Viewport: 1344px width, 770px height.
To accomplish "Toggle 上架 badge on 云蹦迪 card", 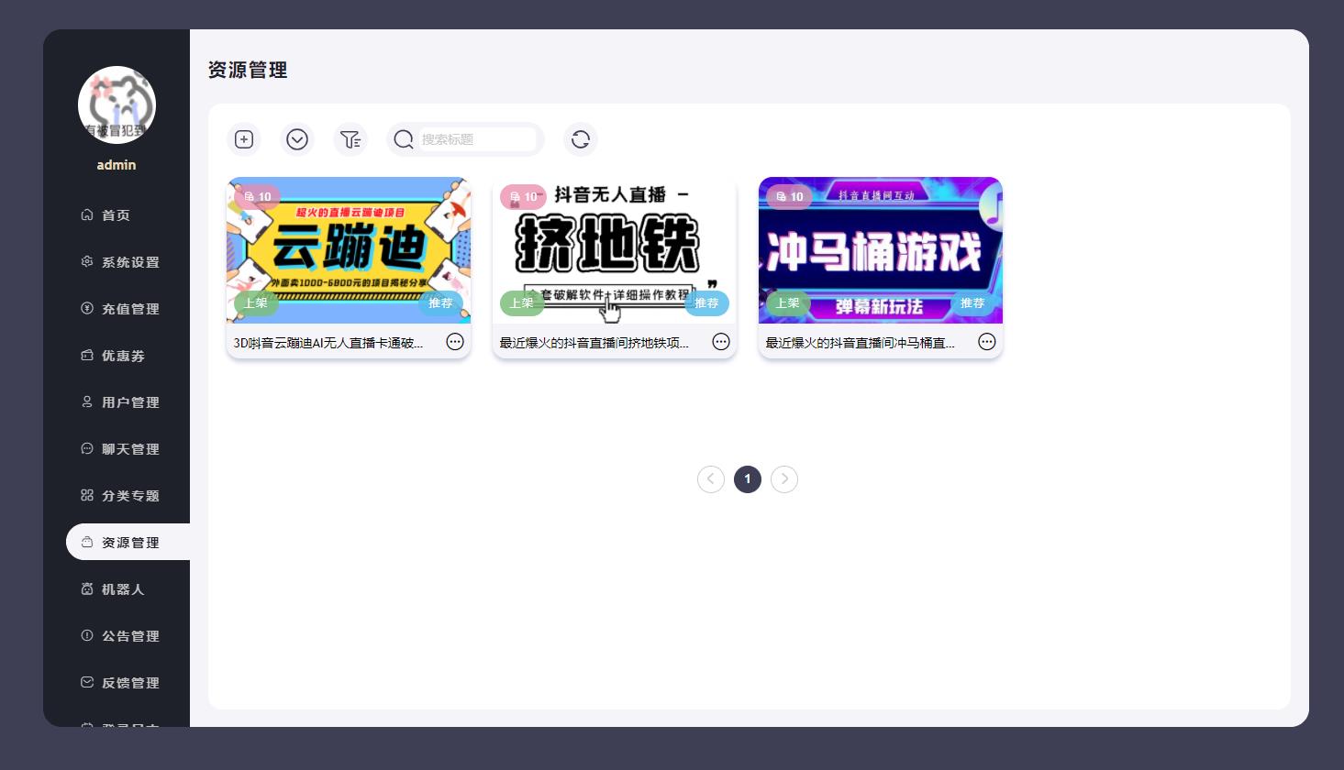I will tap(255, 303).
